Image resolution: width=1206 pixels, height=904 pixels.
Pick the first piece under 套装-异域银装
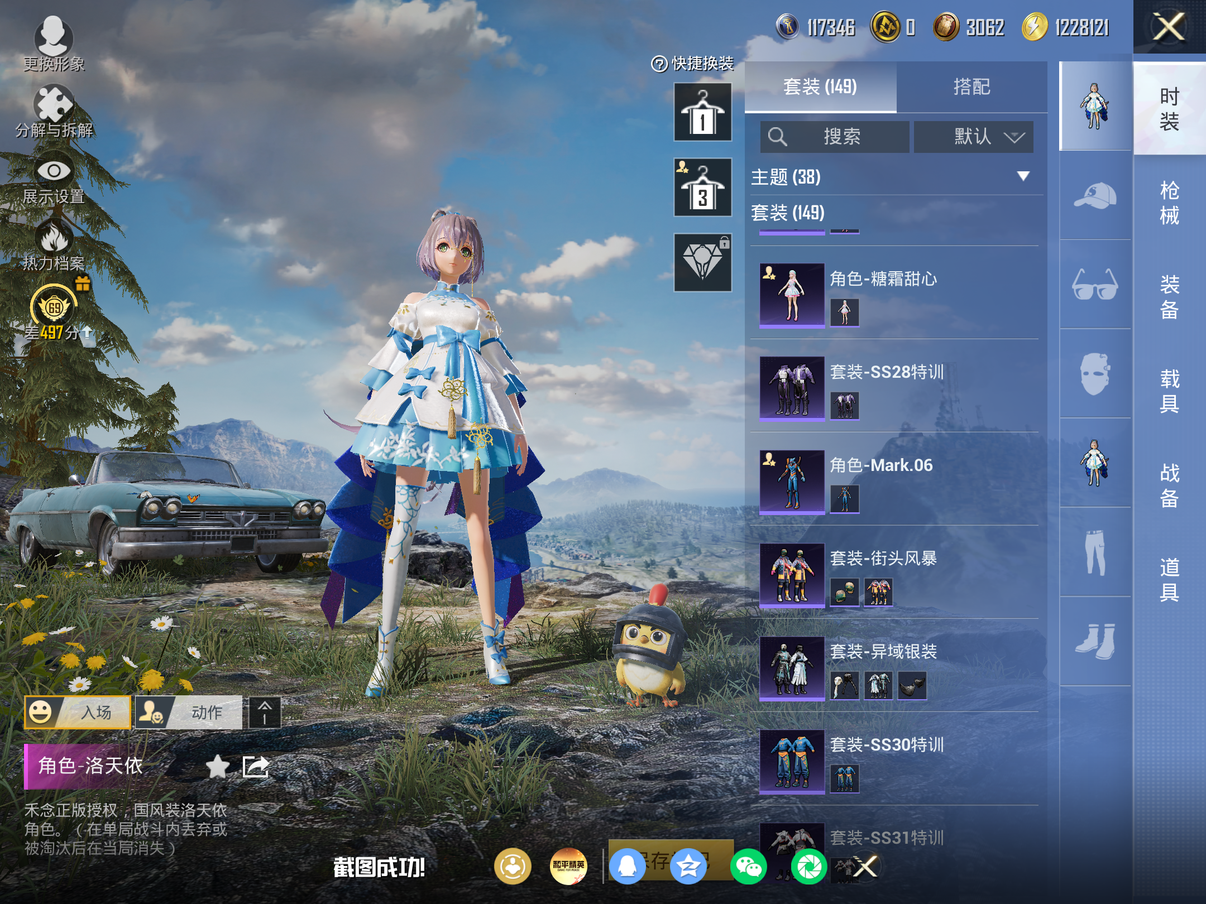[x=844, y=685]
